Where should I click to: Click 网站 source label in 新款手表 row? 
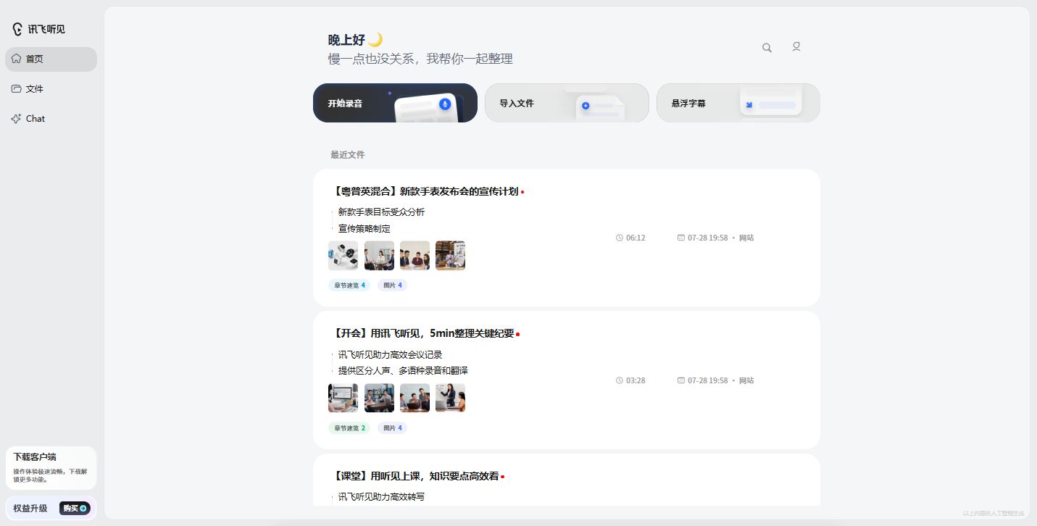tap(746, 238)
